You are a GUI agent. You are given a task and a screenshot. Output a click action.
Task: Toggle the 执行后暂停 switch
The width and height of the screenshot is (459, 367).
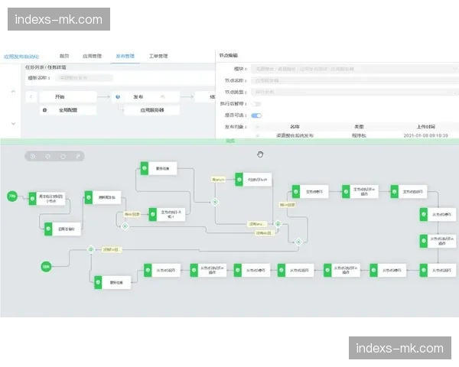point(257,103)
